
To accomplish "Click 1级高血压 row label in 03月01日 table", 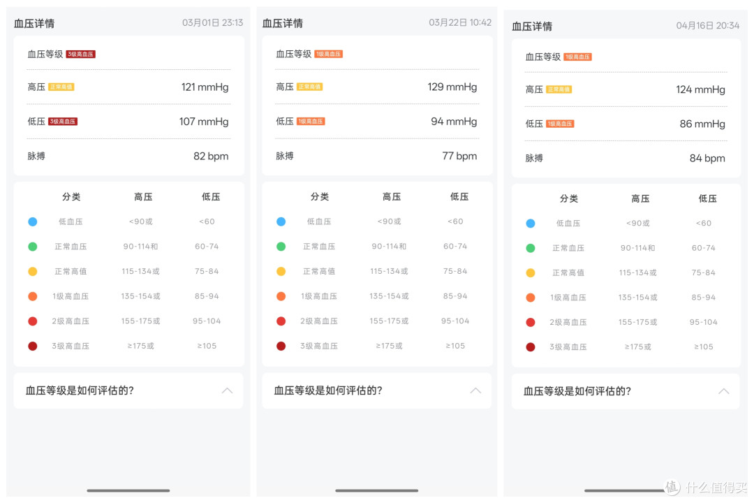I will coord(71,296).
